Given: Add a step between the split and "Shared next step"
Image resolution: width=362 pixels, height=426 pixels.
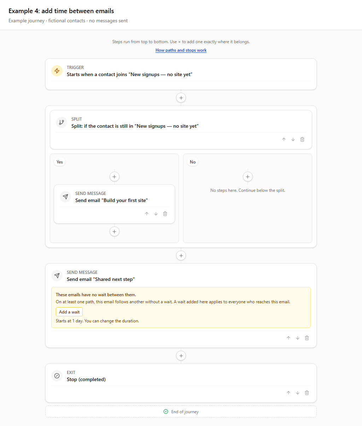Looking at the screenshot, I should [x=181, y=255].
